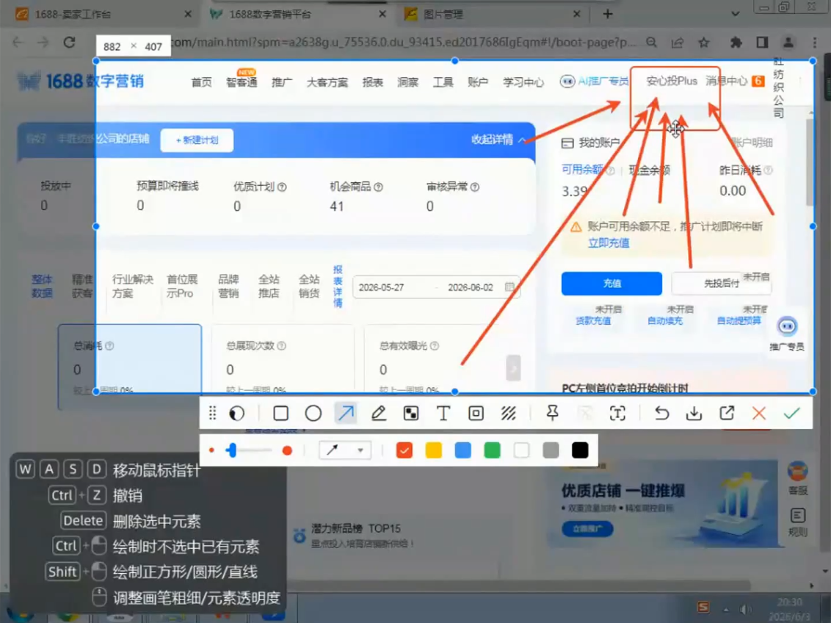Choose the red color swatch
Image resolution: width=831 pixels, height=623 pixels.
(404, 450)
